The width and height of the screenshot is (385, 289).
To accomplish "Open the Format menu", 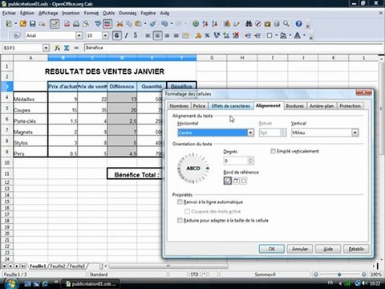I will 91,13.
